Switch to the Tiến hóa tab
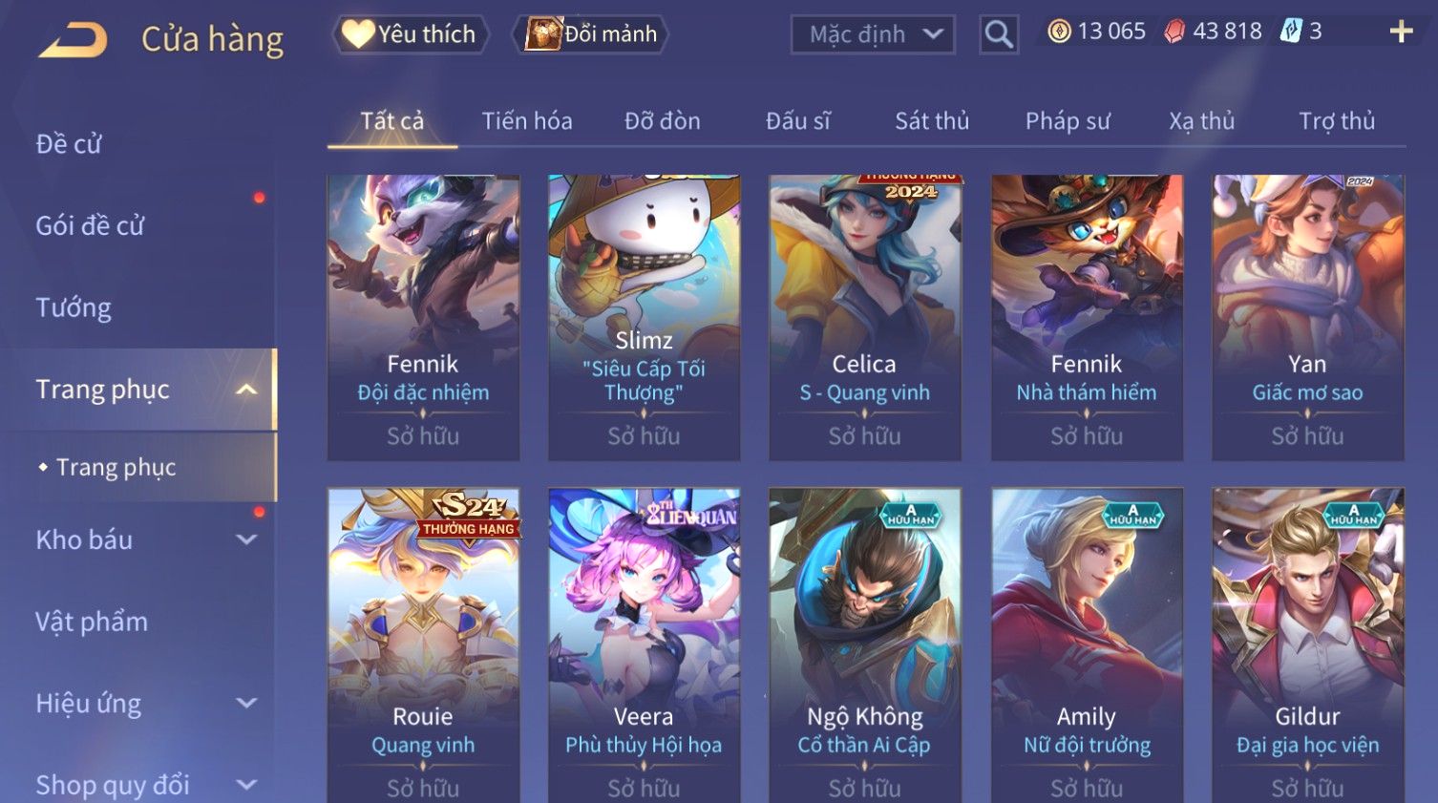 (527, 121)
